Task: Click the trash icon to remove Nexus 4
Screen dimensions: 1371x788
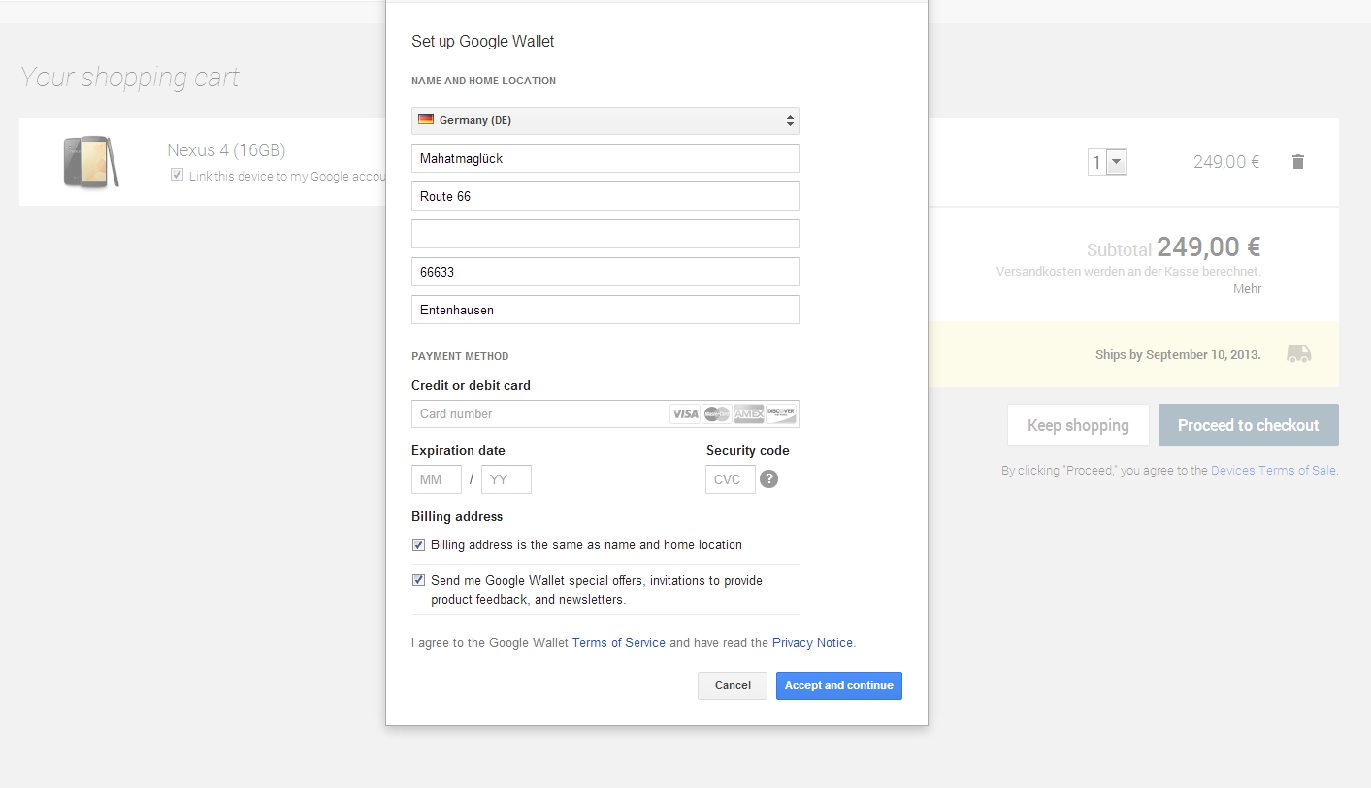Action: point(1298,162)
